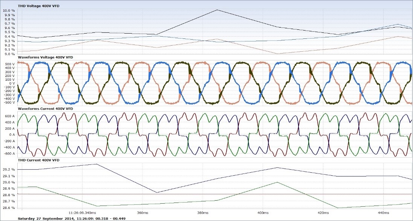The image size is (413, 221).
Task: Click the '9.9 %' axis label
Action: 9,15
